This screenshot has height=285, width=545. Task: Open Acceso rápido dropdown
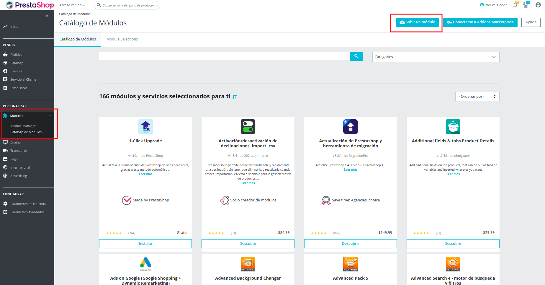pos(72,5)
